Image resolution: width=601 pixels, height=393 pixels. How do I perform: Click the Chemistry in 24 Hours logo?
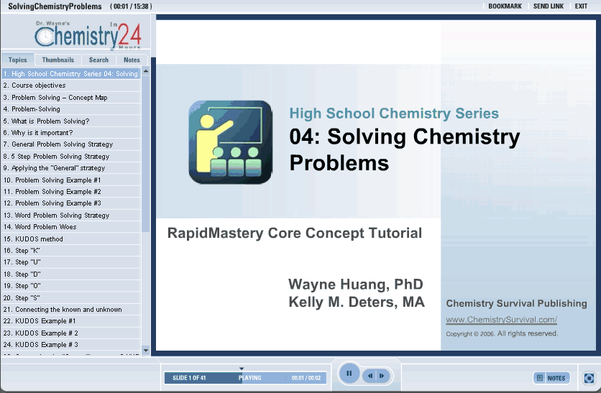point(87,34)
